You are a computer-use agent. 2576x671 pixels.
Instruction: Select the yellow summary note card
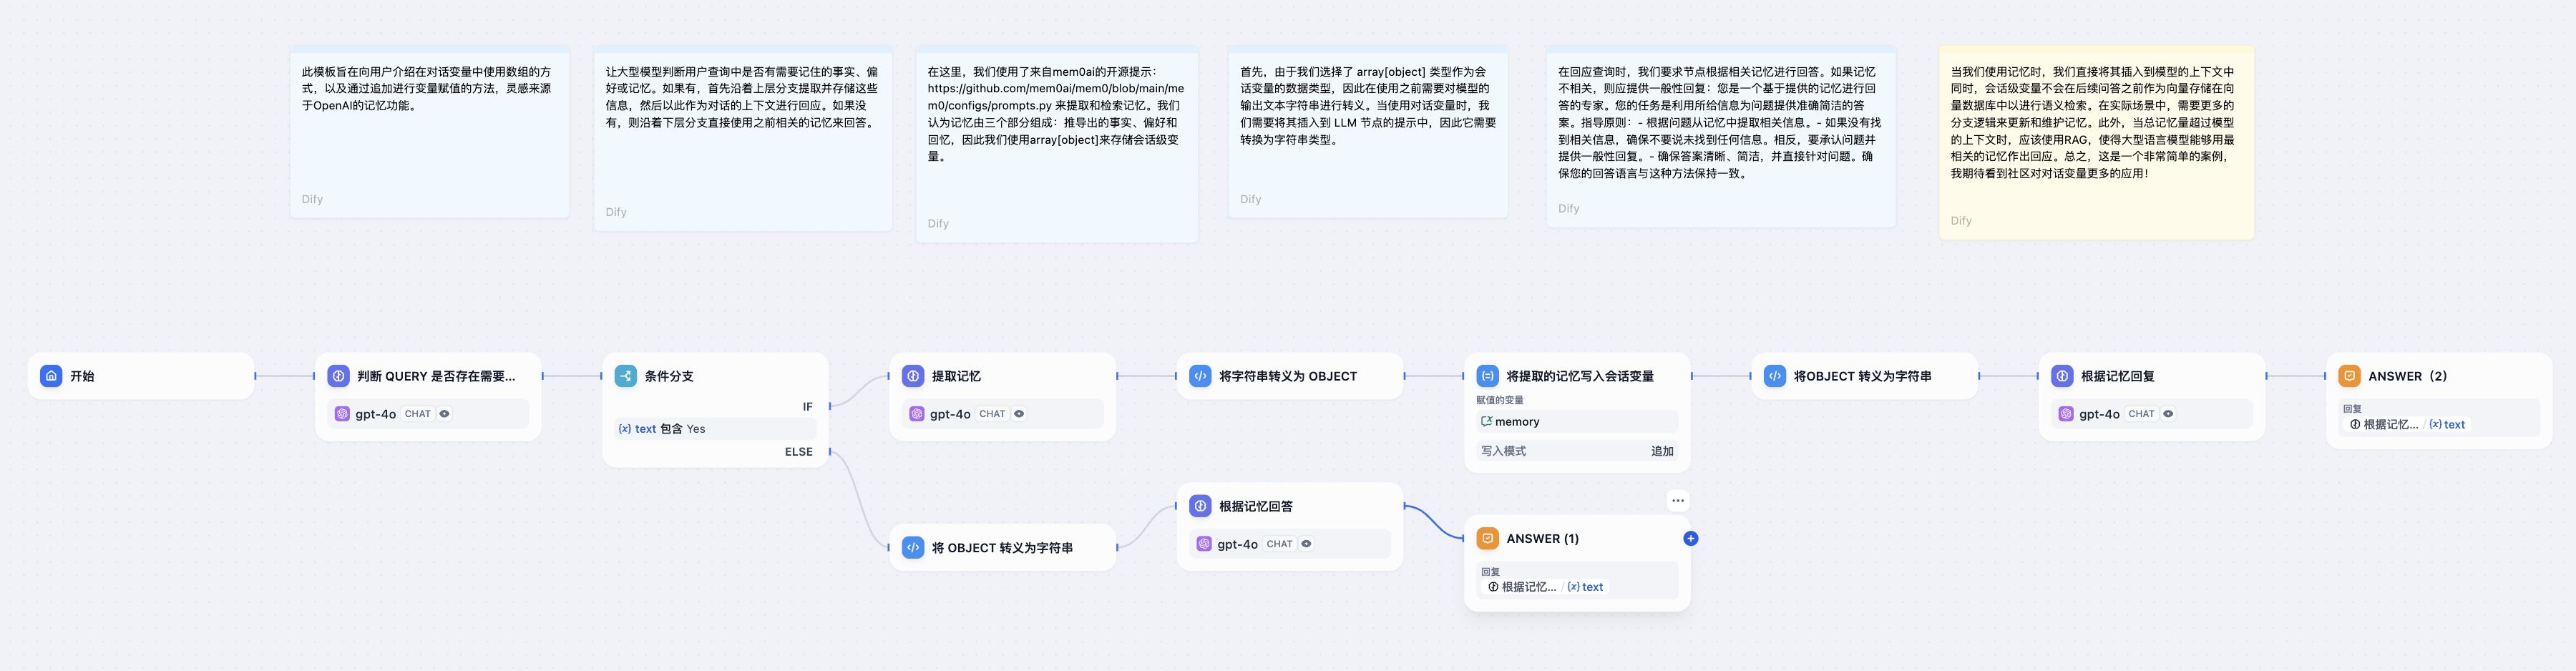[x=2095, y=140]
